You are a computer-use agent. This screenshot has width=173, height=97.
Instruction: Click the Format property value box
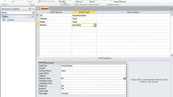[93, 68]
